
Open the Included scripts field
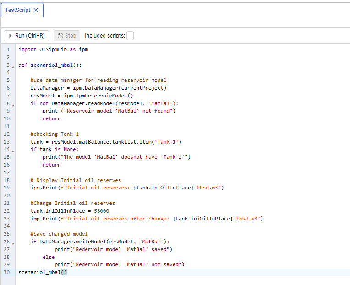click(x=130, y=36)
